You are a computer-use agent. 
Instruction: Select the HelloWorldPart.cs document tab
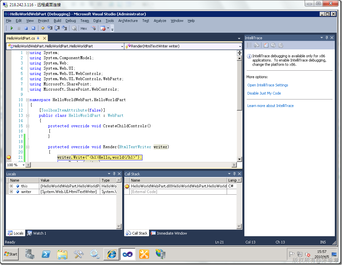pyautogui.click(x=21, y=38)
